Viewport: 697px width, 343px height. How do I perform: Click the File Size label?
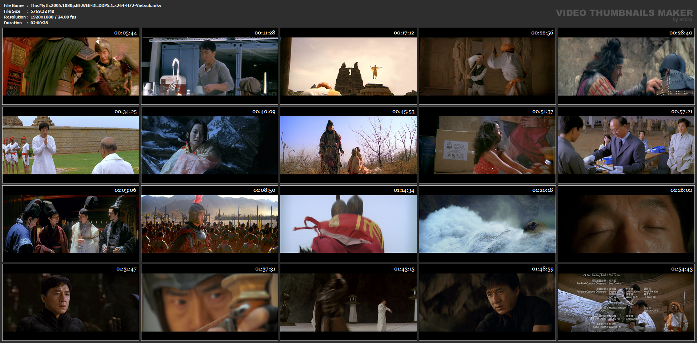point(12,11)
